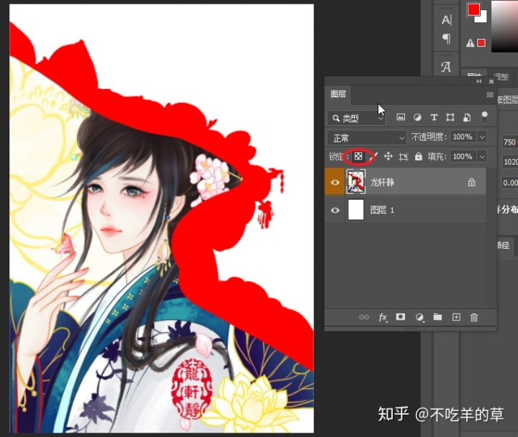The height and width of the screenshot is (437, 518).
Task: Filter layers by type layers icon
Action: (x=434, y=117)
